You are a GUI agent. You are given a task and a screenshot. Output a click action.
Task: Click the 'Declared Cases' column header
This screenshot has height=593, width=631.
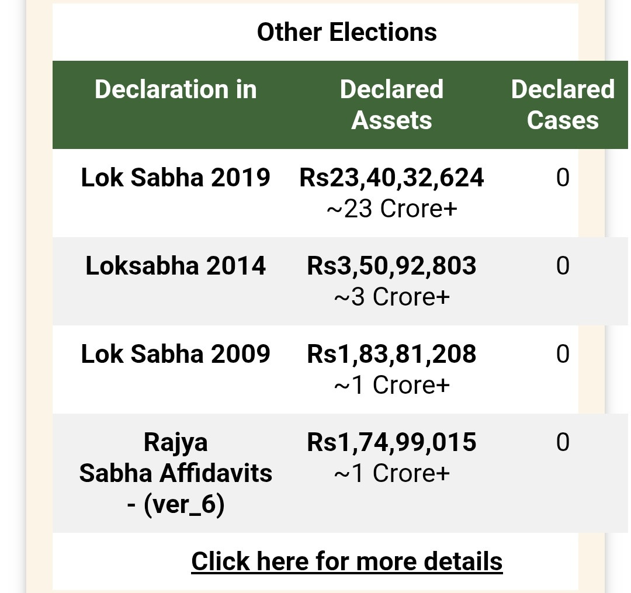[x=562, y=105]
